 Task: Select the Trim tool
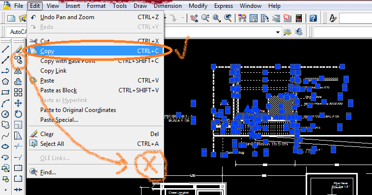click(18, 146)
